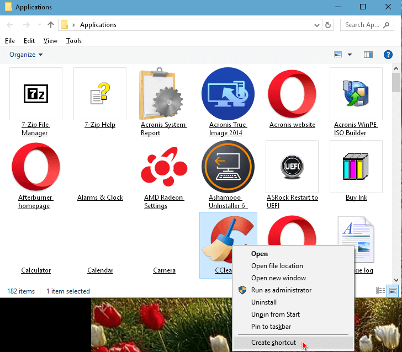Screen dimensions: 402x352
Task: Click the Alarms & Clock label
Action: pos(100,198)
